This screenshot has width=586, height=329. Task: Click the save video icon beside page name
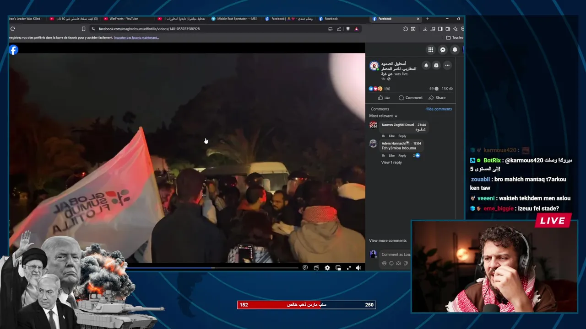point(436,65)
